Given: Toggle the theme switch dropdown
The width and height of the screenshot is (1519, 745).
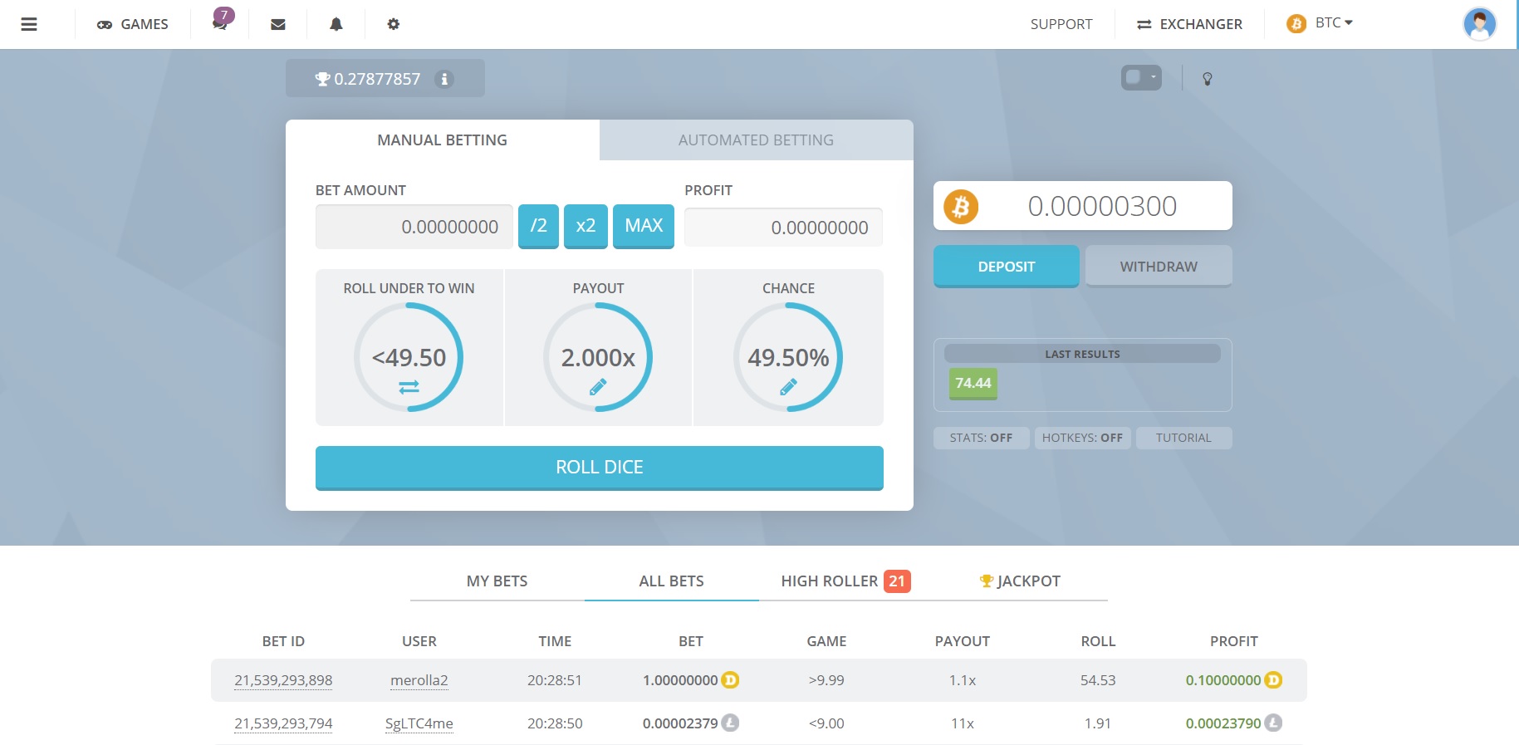Looking at the screenshot, I should [x=1141, y=77].
